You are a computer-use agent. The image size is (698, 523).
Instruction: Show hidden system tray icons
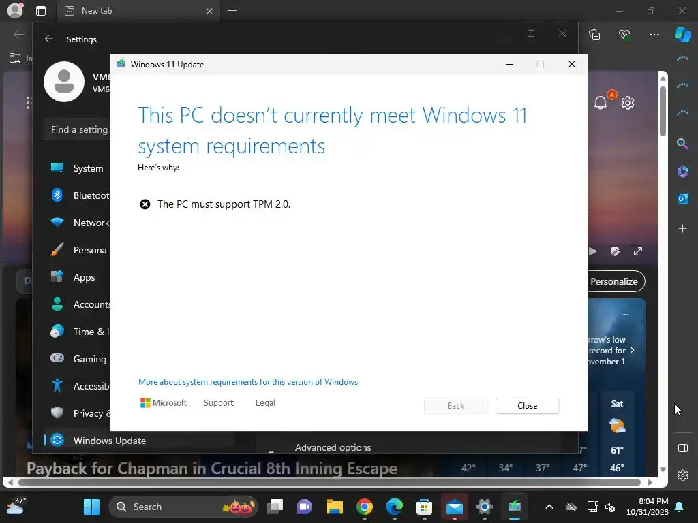click(x=549, y=507)
